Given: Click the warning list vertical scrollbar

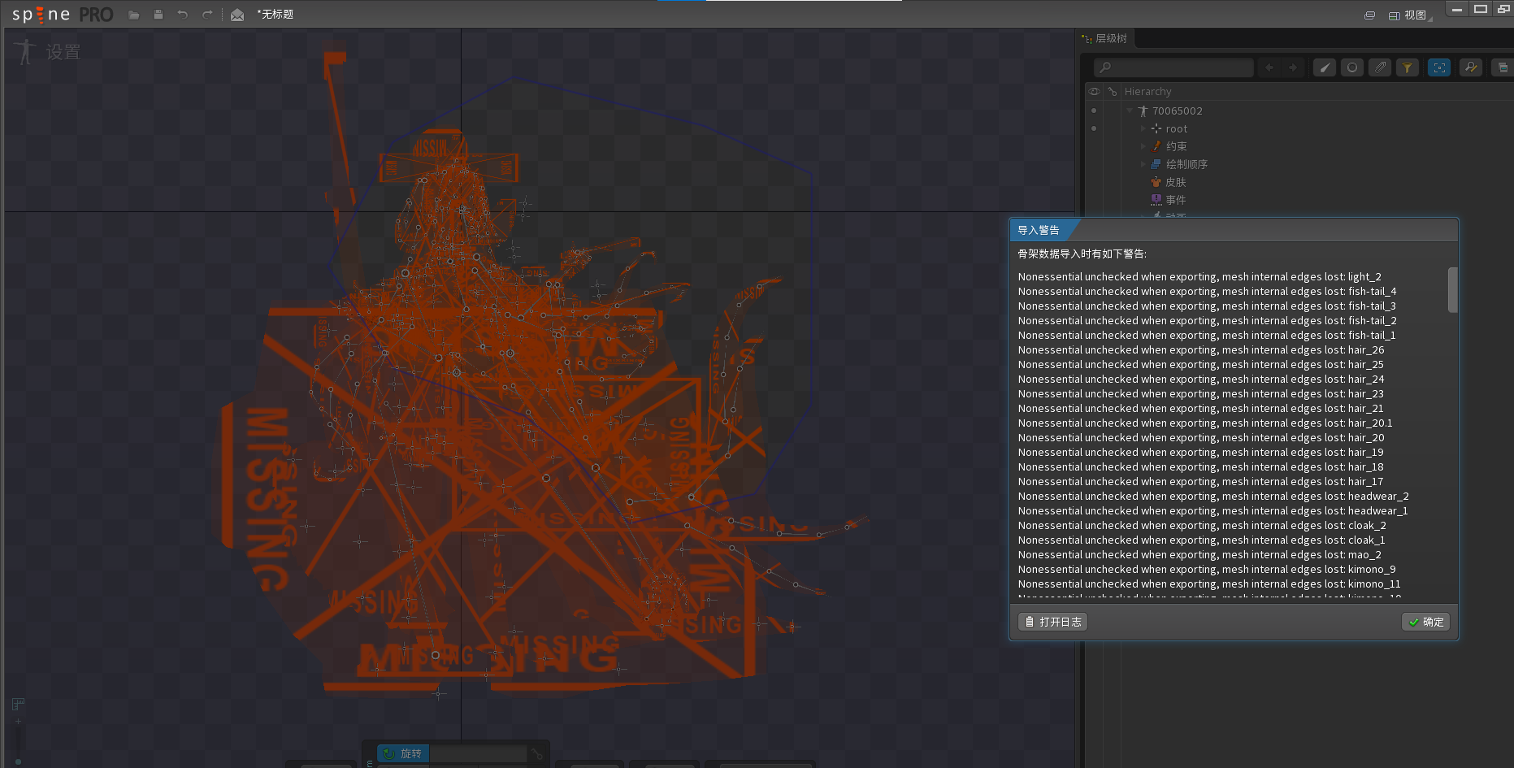Looking at the screenshot, I should 1453,290.
